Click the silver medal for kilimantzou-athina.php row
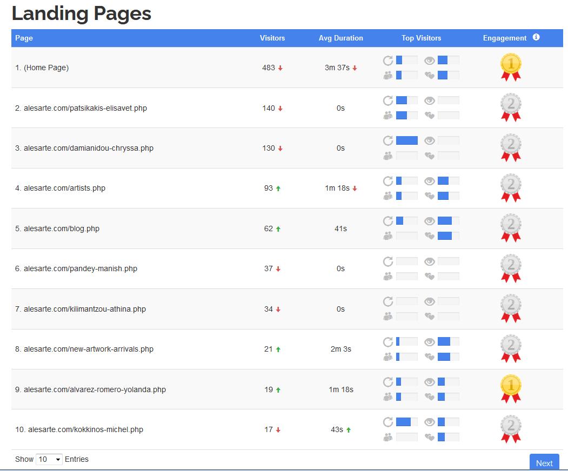 [511, 308]
